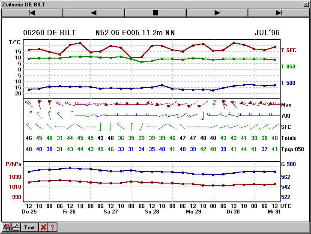Open the Text view button
Image resolution: width=311 pixels, height=234 pixels.
click(x=30, y=227)
